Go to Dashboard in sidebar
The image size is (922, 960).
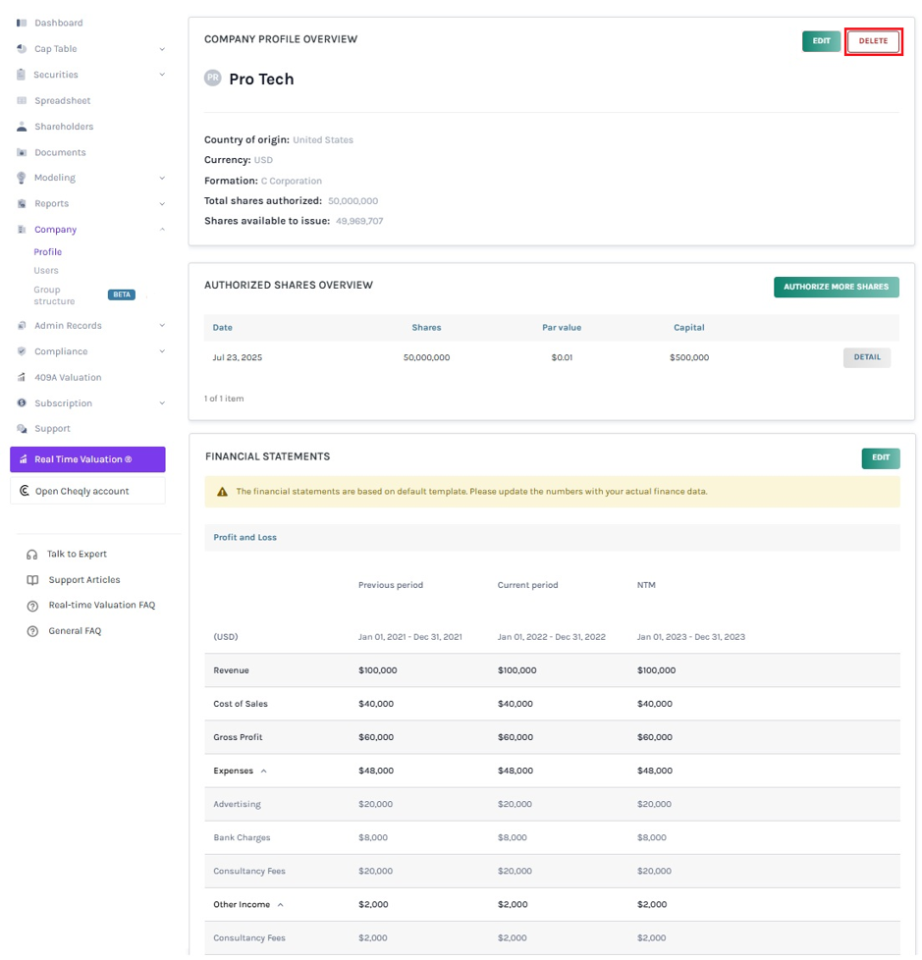point(59,23)
